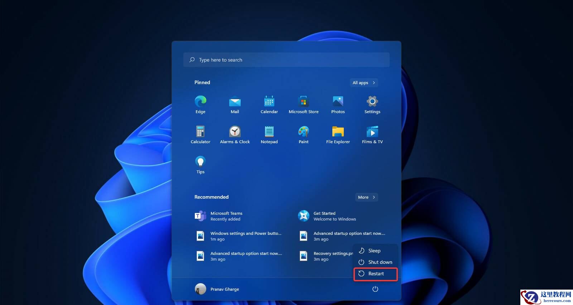The height and width of the screenshot is (305, 573).
Task: Open Microsoft Store
Action: [x=304, y=105]
